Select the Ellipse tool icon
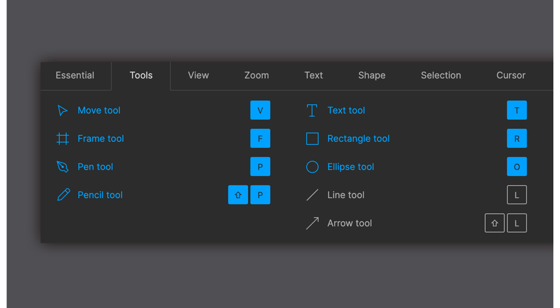The image size is (560, 308). 312,167
